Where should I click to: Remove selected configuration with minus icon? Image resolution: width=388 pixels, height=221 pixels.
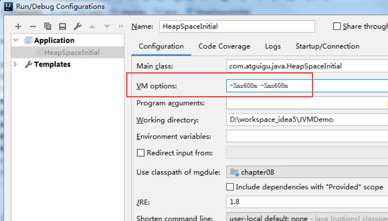click(33, 26)
